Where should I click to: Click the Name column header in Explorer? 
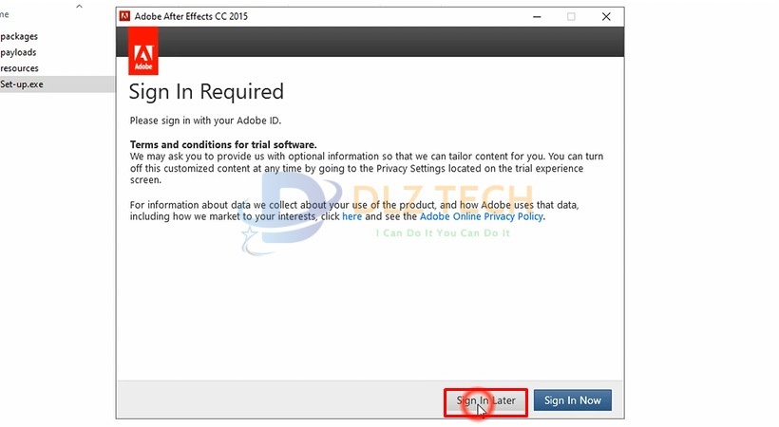(x=4, y=14)
